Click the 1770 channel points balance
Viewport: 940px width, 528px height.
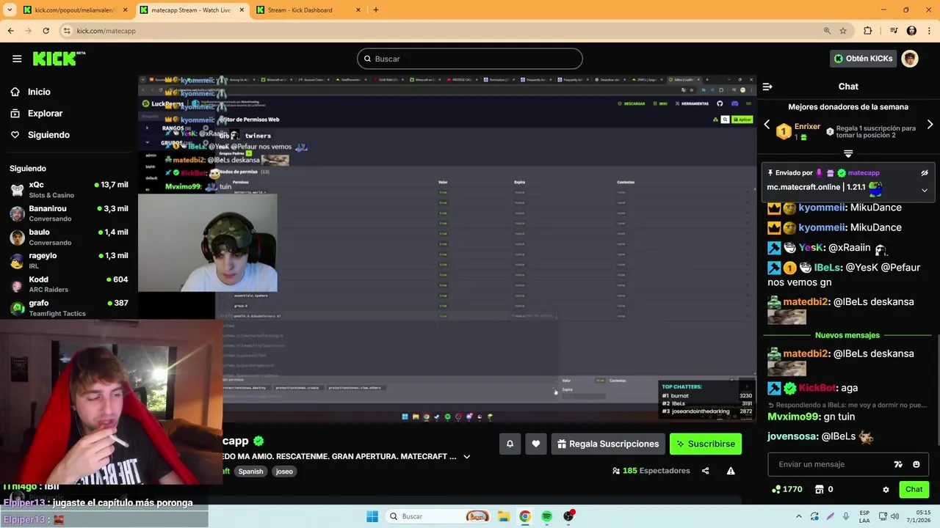tap(787, 489)
